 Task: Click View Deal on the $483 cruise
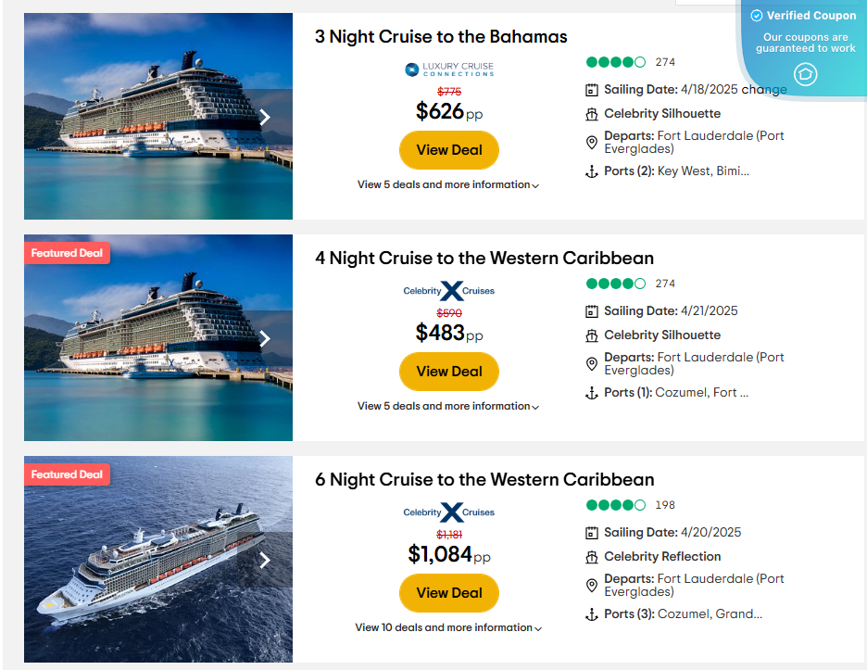point(448,371)
